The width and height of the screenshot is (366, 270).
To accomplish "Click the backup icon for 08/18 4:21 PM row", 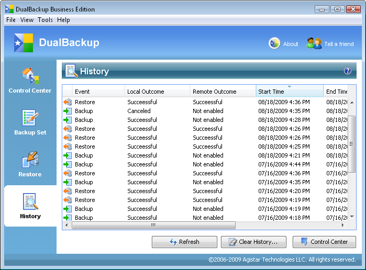I will click(x=68, y=155).
